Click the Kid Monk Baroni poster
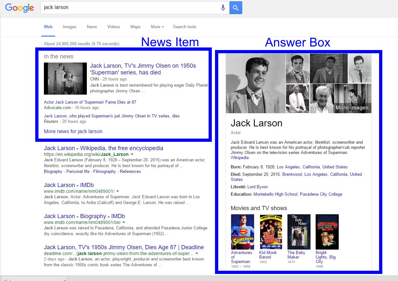This screenshot has height=281, width=398. tap(271, 232)
